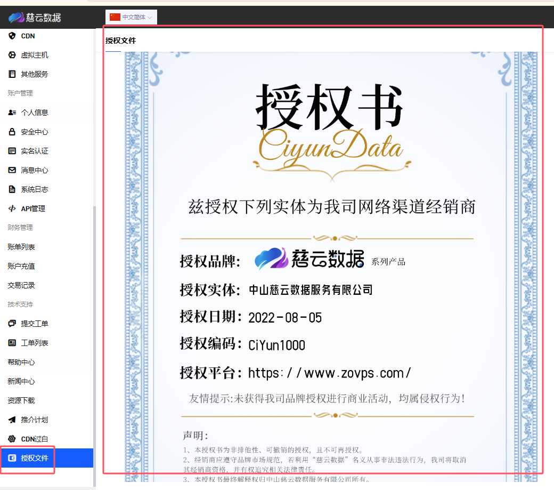Click the CDN过白 gear icon
This screenshot has height=490, width=554.
[12, 439]
